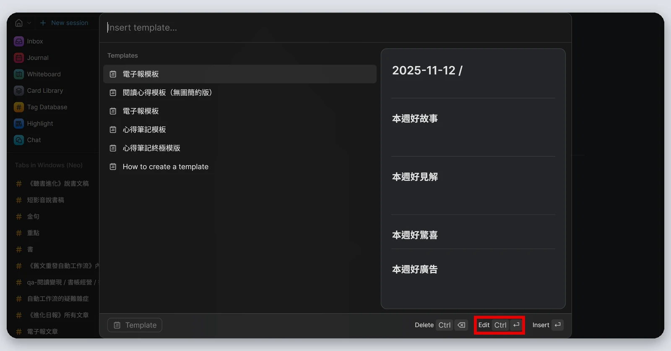Open the 金句 tag tab
Screen dimensions: 671x351
pos(28,216)
